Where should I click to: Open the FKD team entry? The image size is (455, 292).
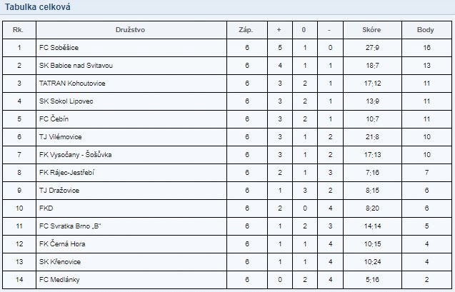pyautogui.click(x=46, y=208)
